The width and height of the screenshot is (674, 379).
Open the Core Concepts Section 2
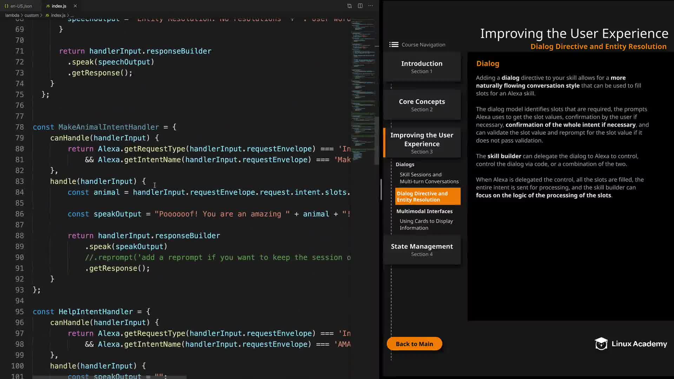coord(422,105)
